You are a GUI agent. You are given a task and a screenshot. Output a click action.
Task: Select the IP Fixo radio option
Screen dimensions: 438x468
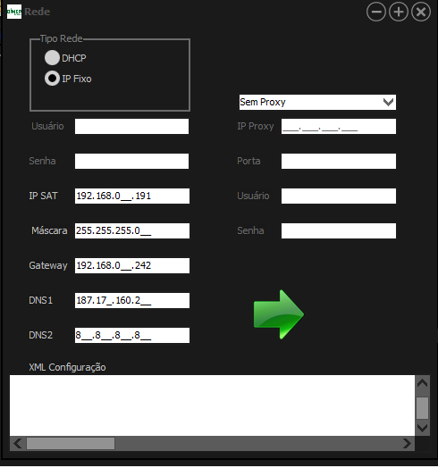[x=52, y=79]
